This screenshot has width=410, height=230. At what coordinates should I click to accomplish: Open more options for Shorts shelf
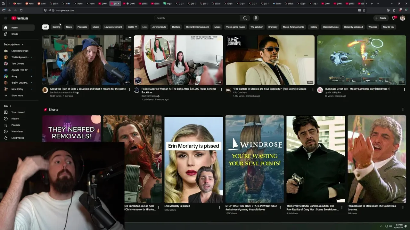click(x=403, y=110)
